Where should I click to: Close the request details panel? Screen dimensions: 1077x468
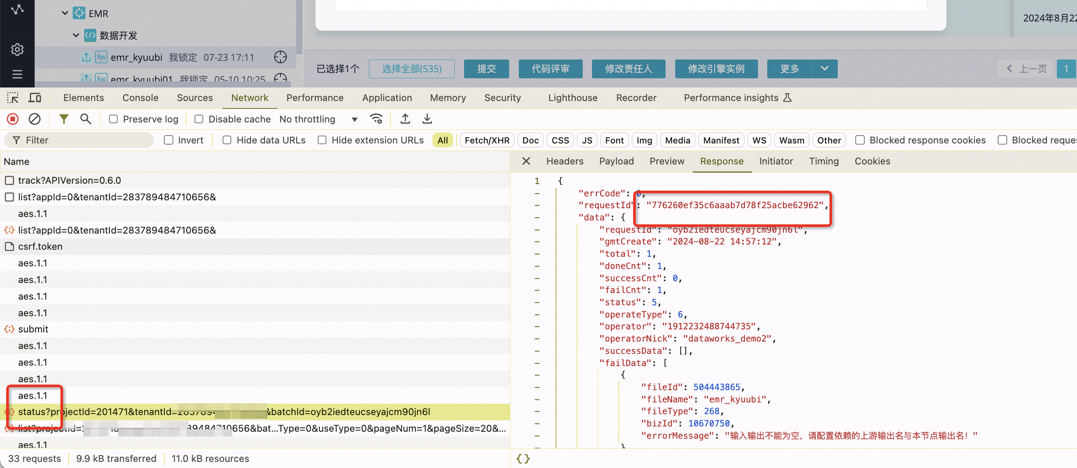tap(526, 161)
